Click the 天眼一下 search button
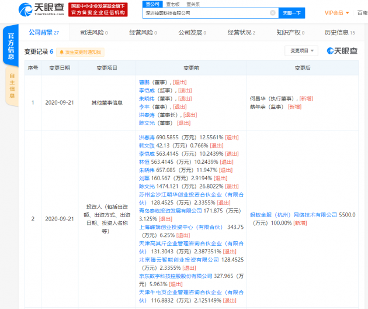The image size is (368, 309). click(291, 13)
